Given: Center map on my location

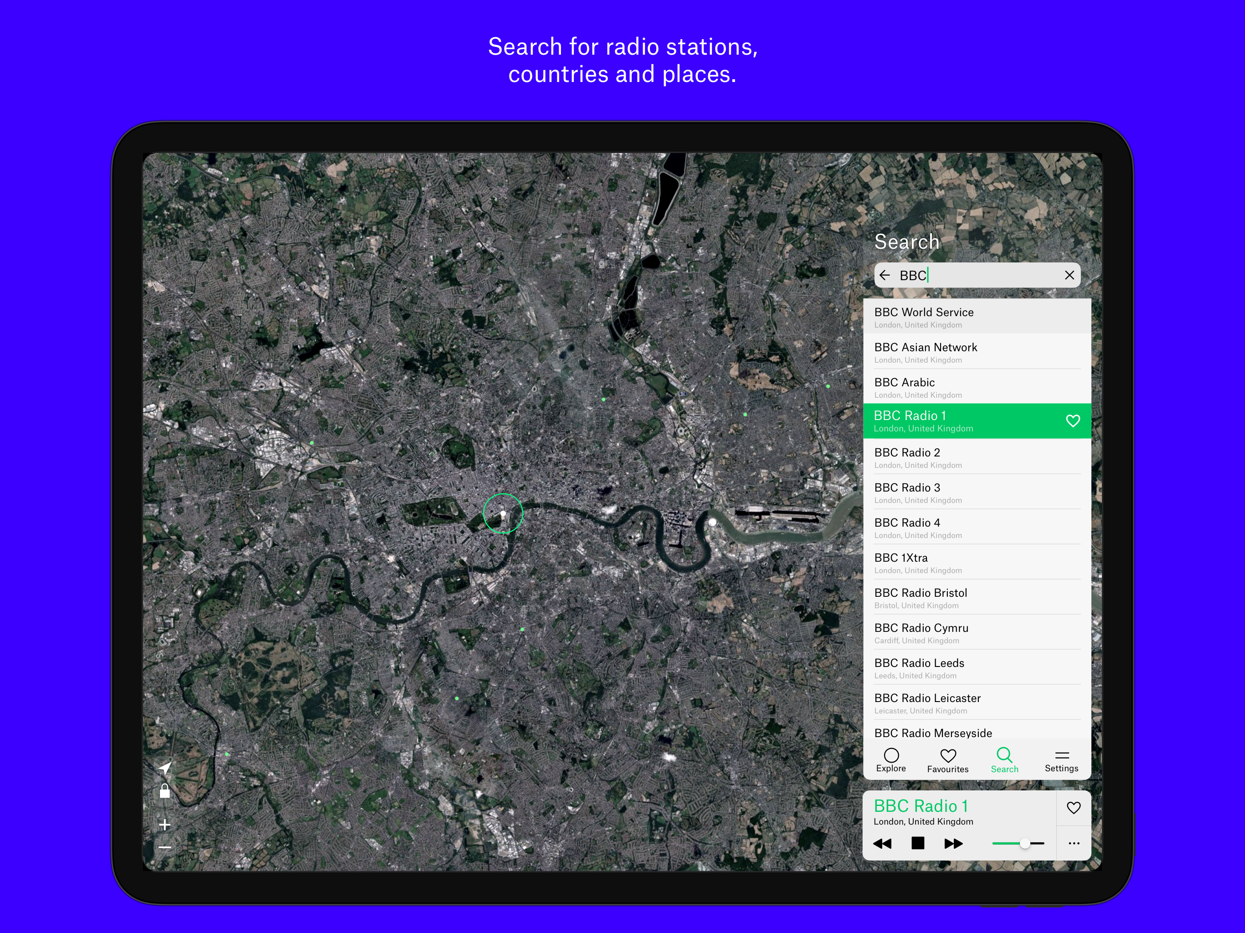Looking at the screenshot, I should click(165, 768).
